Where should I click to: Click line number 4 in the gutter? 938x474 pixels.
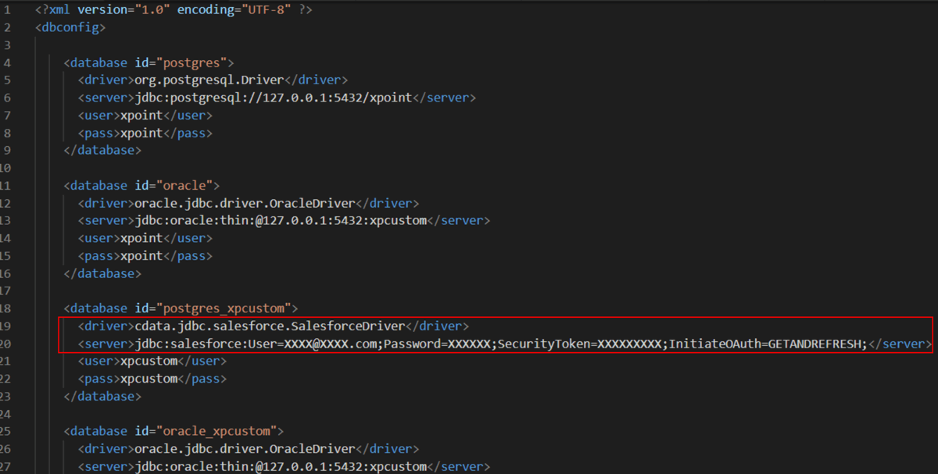coord(6,62)
